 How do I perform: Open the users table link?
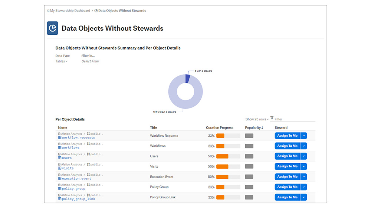67,158
